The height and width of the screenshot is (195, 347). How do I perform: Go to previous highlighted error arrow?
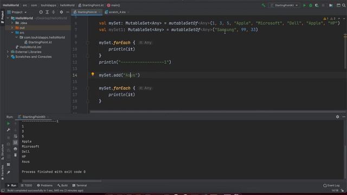click(x=339, y=18)
